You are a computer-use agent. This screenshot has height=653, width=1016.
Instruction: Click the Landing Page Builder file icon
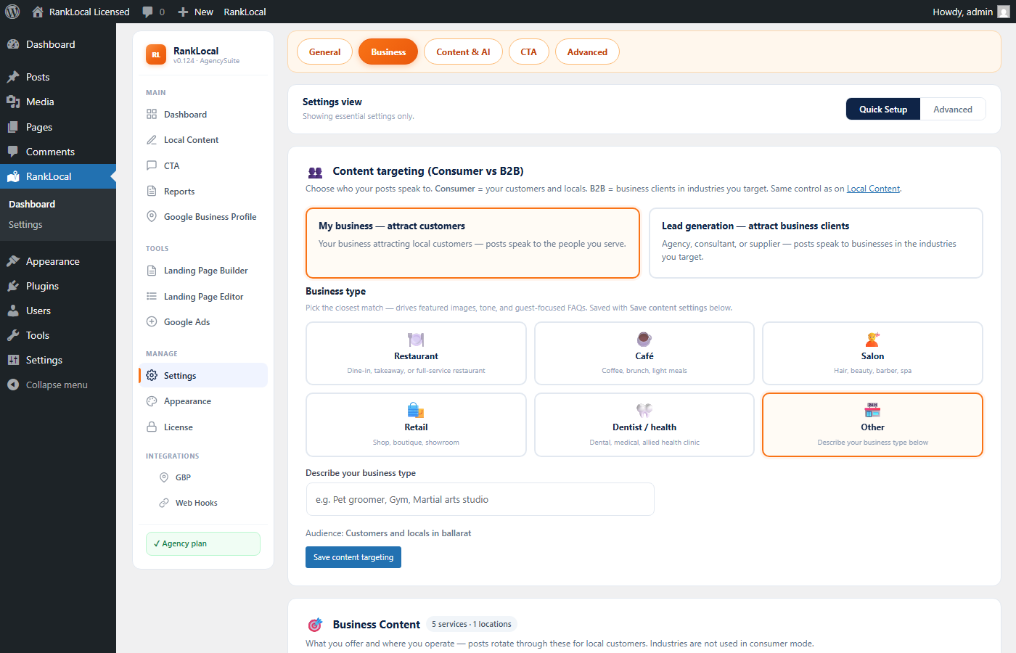click(152, 271)
